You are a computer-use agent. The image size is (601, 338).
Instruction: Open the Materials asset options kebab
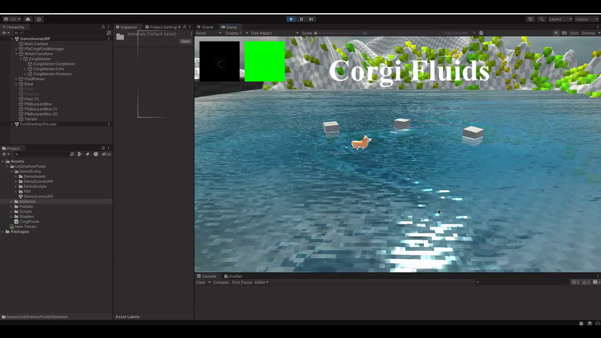point(191,34)
